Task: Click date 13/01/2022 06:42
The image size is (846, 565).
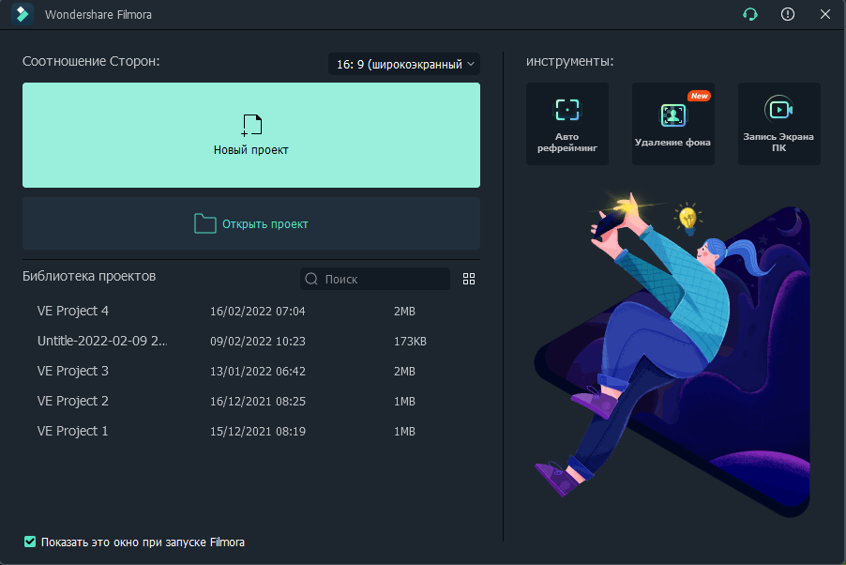Action: point(257,371)
